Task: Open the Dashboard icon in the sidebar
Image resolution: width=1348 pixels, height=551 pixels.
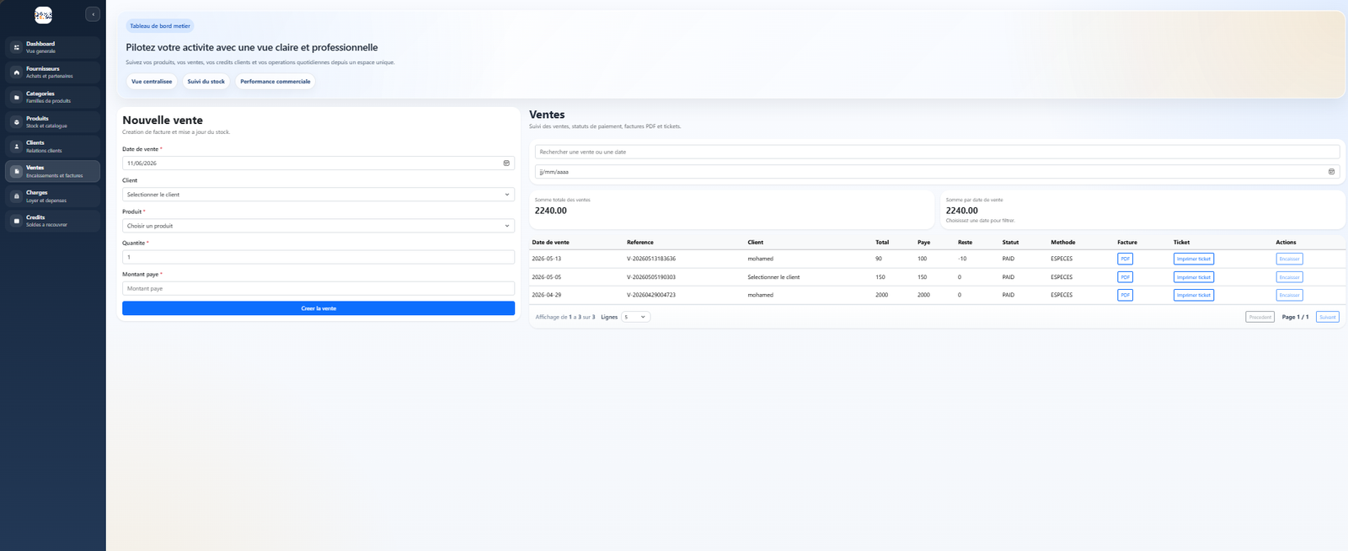Action: (16, 47)
